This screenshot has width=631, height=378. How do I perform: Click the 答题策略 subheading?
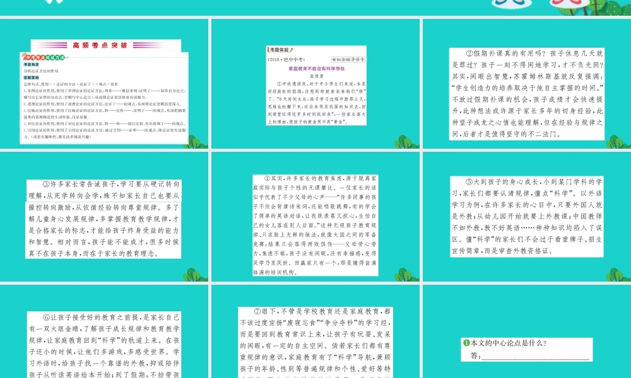click(x=31, y=77)
